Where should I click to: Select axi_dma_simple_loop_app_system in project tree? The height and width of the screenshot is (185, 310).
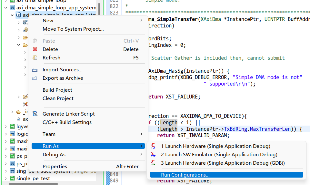click(x=56, y=8)
